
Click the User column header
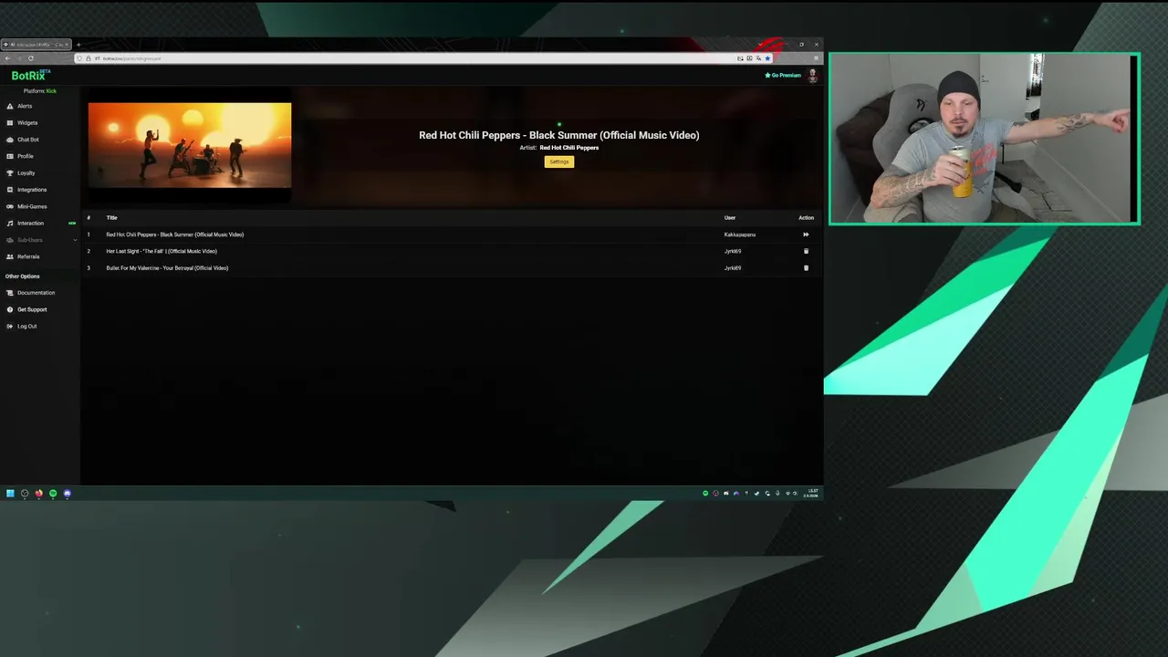coord(730,218)
